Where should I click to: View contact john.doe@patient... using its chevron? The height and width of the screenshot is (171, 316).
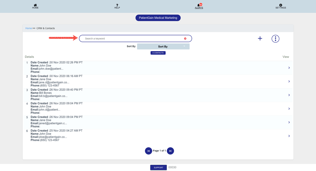coord(289,68)
